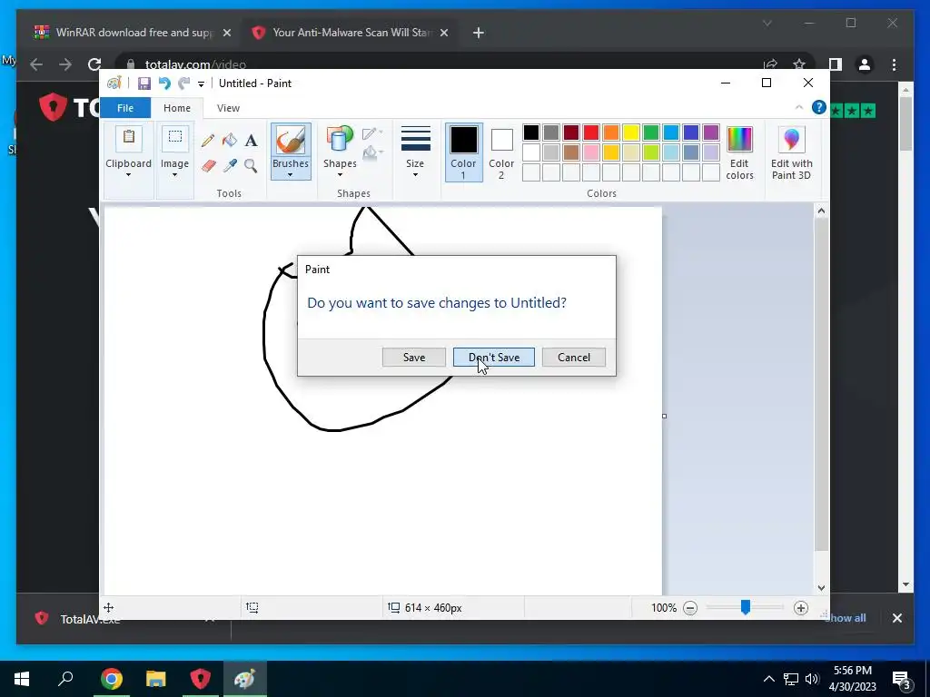Viewport: 930px width, 697px height.
Task: Click the Undo arrow in Paint title bar
Action: click(164, 83)
